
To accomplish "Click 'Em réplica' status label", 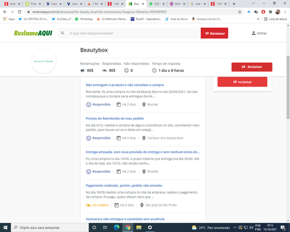I will [100, 205].
